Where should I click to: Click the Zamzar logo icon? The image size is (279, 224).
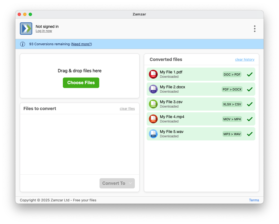[26, 29]
